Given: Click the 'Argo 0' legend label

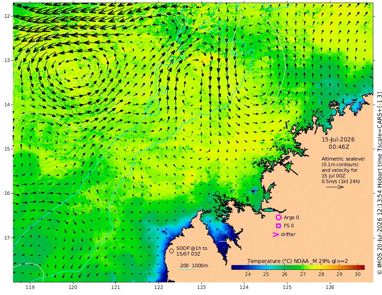Looking at the screenshot, I should [291, 217].
